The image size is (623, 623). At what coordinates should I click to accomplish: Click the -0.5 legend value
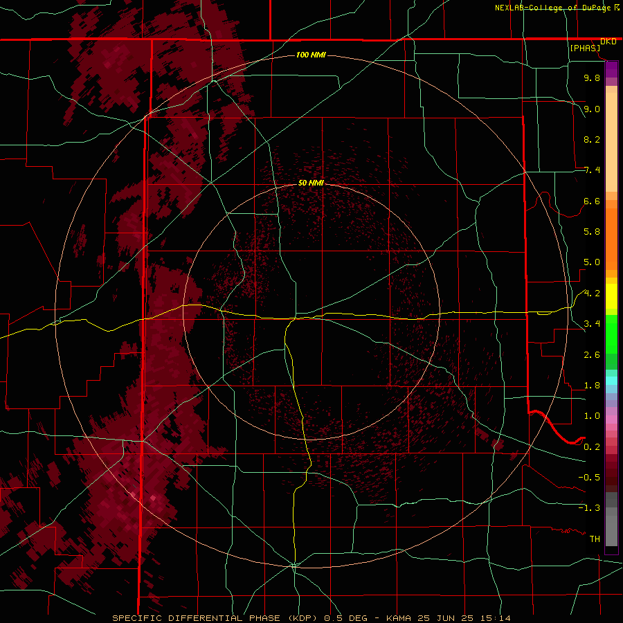pyautogui.click(x=589, y=478)
